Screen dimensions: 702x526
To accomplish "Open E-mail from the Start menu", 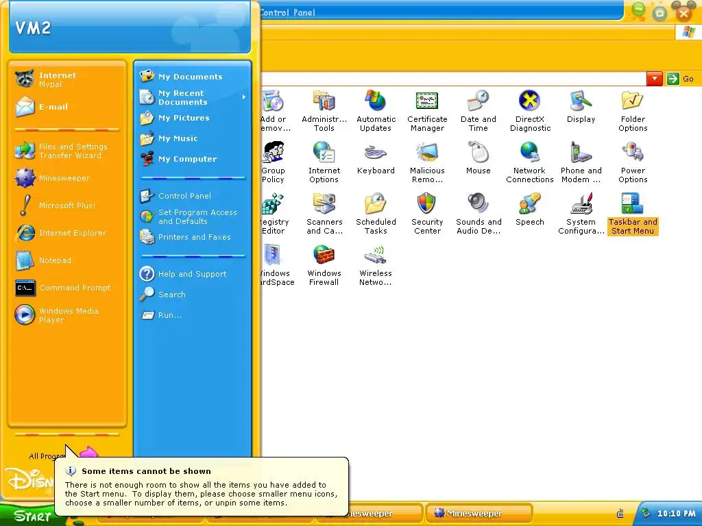I will (67, 106).
